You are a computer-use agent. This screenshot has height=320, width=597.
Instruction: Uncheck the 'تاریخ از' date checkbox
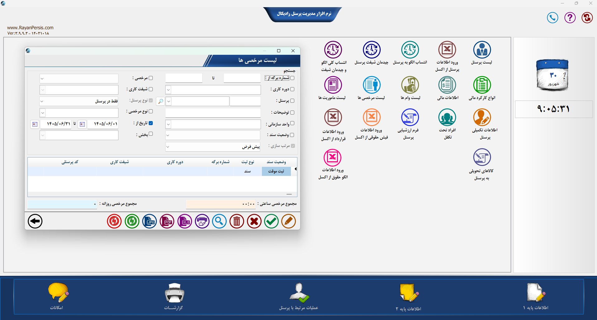(151, 123)
